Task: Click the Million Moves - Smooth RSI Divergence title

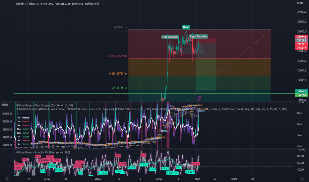Action: [43, 152]
